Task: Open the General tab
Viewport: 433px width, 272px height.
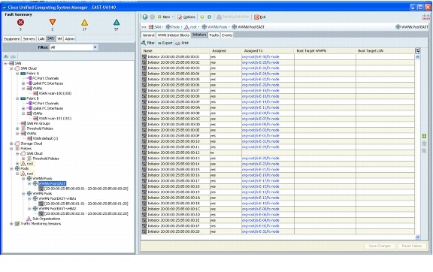Action: [x=149, y=35]
